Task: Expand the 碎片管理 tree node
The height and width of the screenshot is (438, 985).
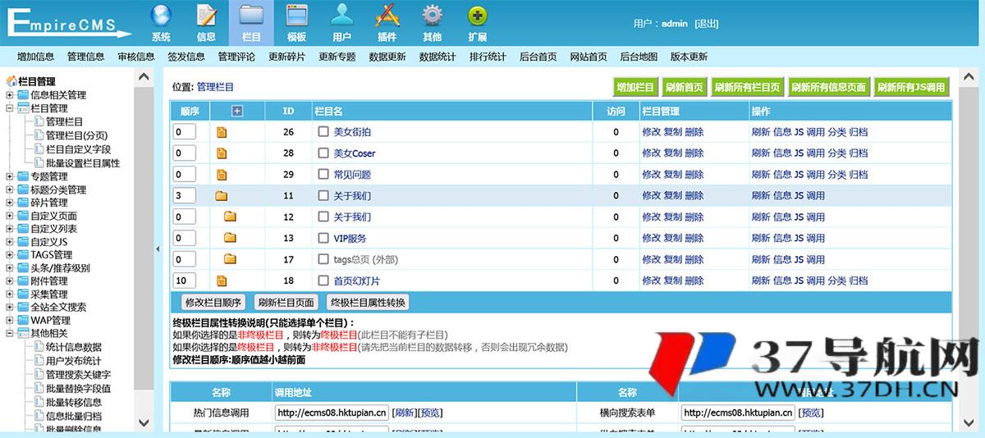Action: [10, 203]
